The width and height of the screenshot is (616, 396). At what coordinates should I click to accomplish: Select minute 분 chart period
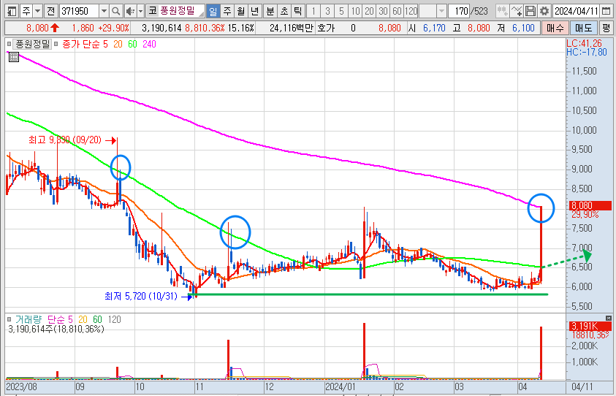pos(270,11)
